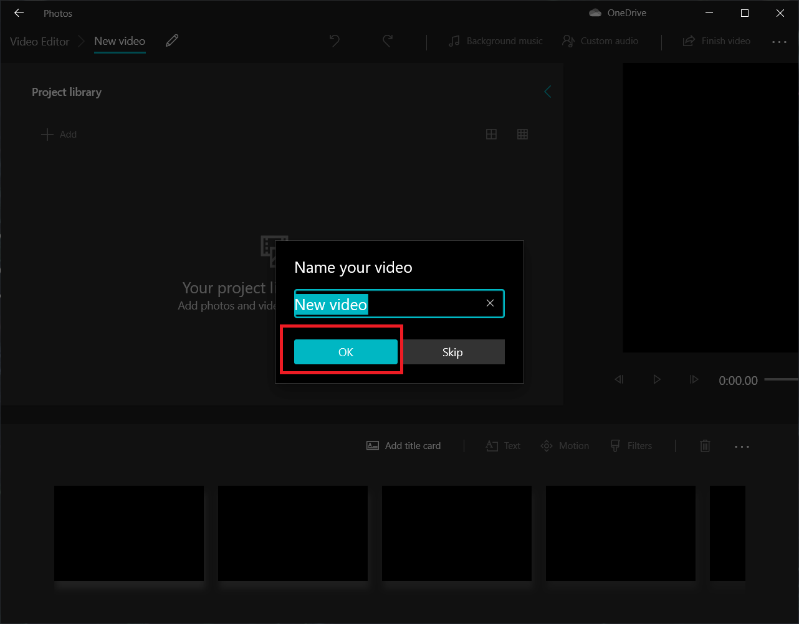The image size is (799, 624).
Task: Click the Finish video icon
Action: coord(688,40)
